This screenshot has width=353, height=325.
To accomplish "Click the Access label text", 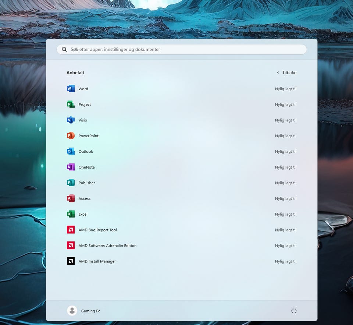I will pyautogui.click(x=85, y=198).
